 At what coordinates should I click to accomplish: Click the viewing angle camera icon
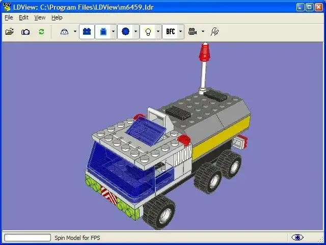pos(193,32)
